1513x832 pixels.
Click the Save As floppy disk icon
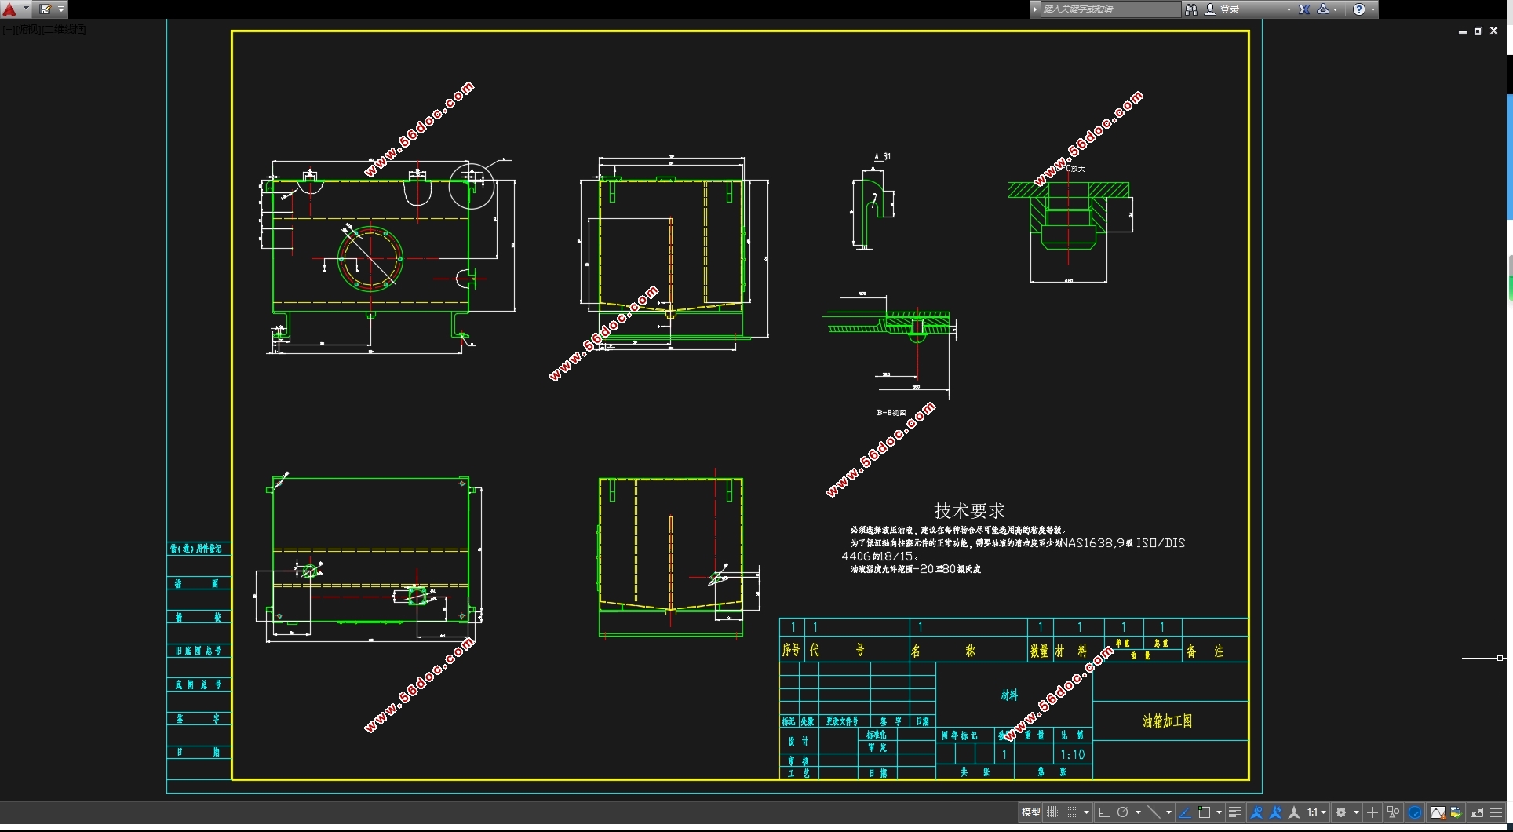pos(46,9)
